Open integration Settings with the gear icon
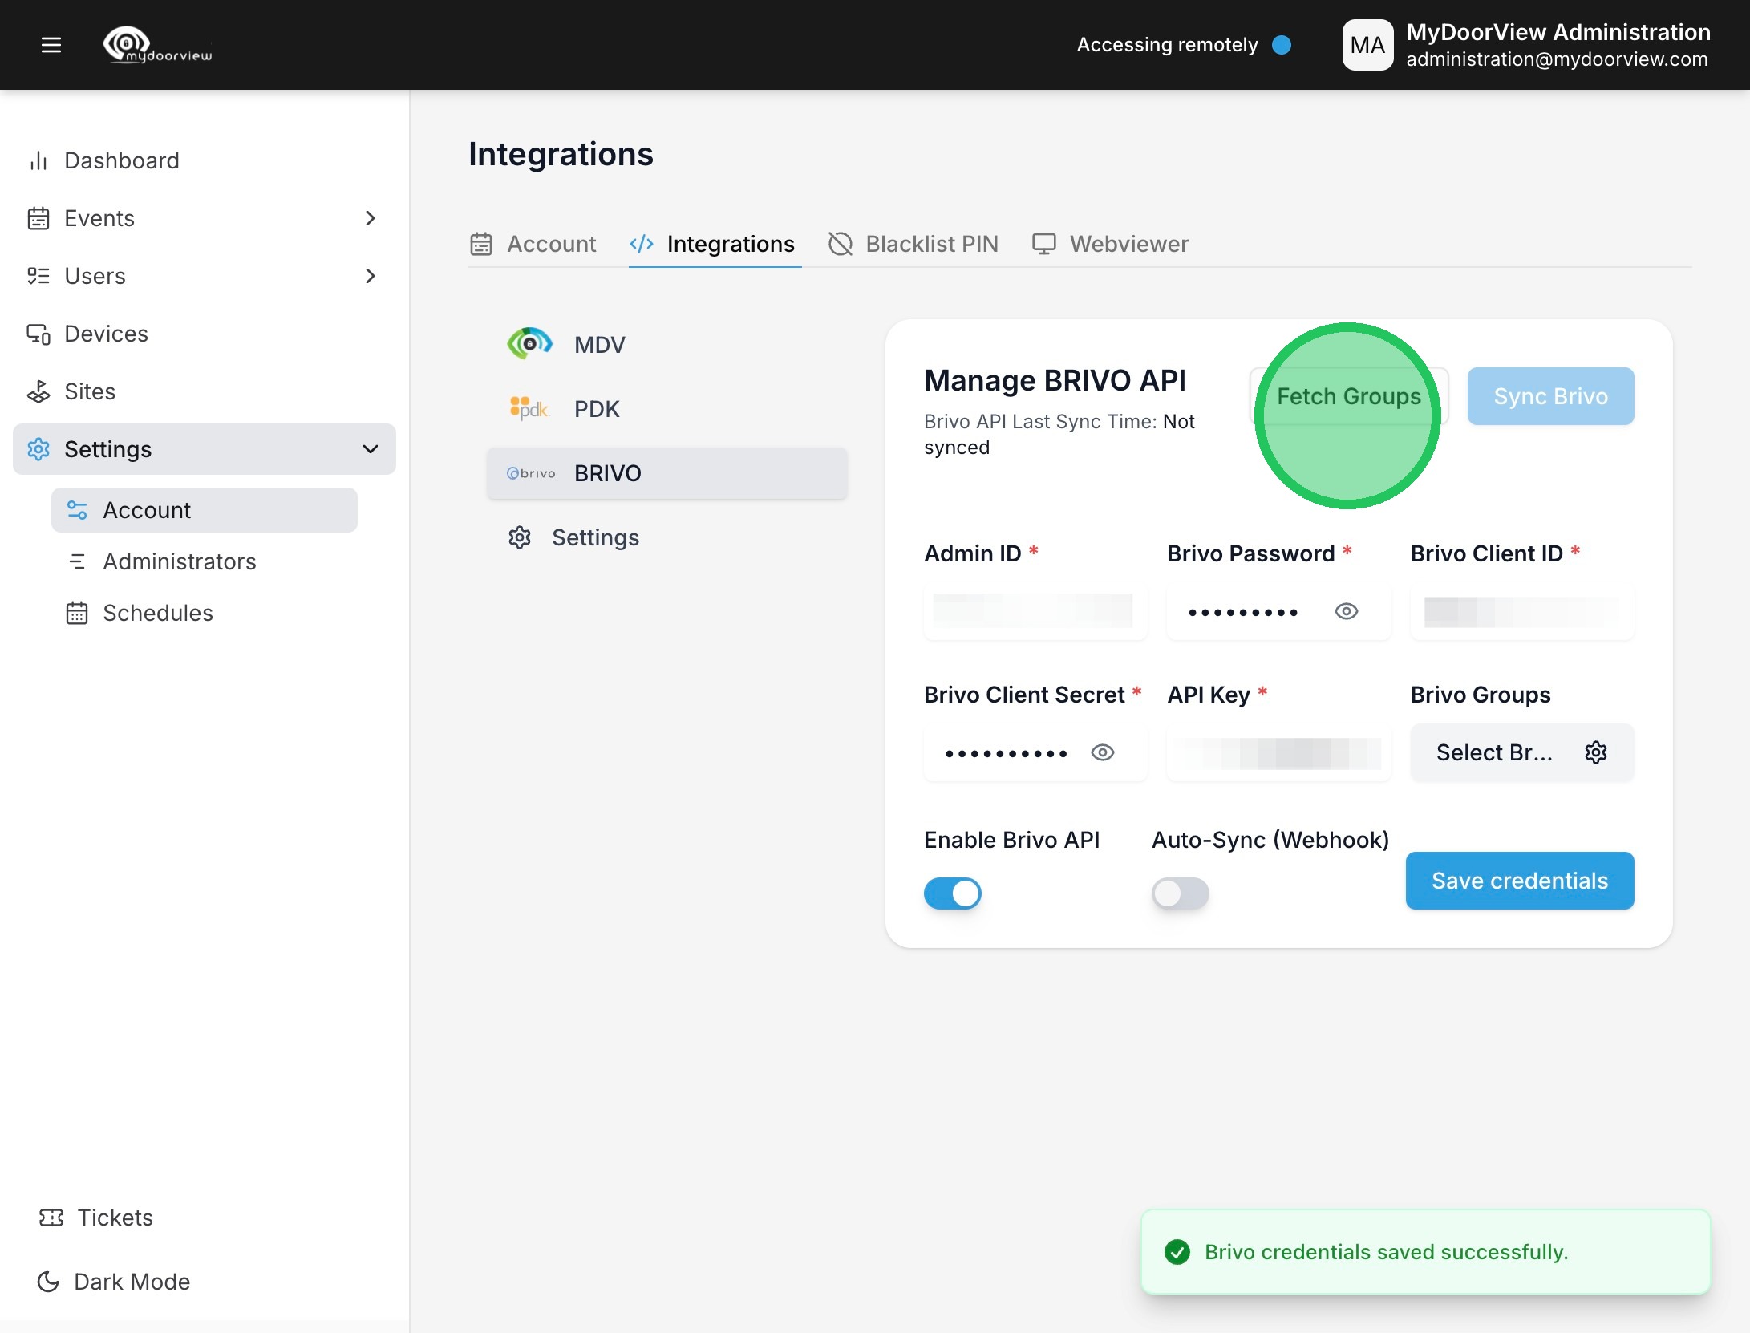Screen dimensions: 1750x1333 (x=520, y=537)
